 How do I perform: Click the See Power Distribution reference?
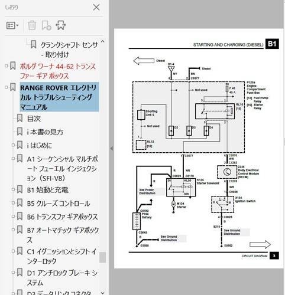click(x=147, y=192)
